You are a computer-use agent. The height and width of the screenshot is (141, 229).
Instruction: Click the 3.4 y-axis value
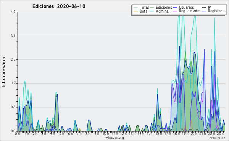(13, 36)
